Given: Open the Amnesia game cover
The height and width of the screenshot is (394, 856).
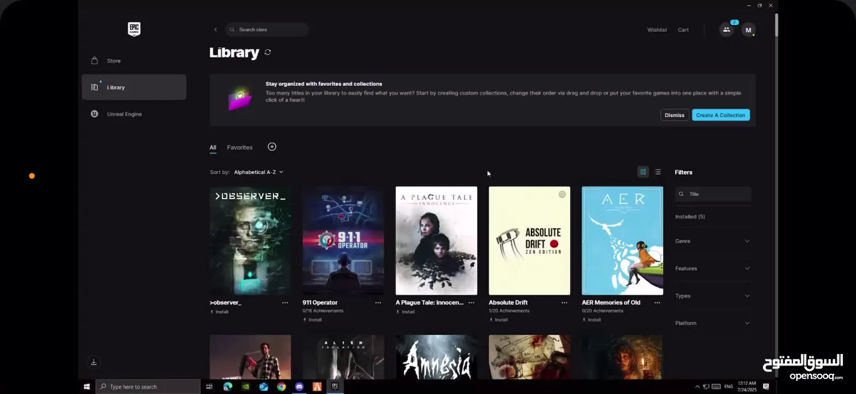Looking at the screenshot, I should coord(436,357).
